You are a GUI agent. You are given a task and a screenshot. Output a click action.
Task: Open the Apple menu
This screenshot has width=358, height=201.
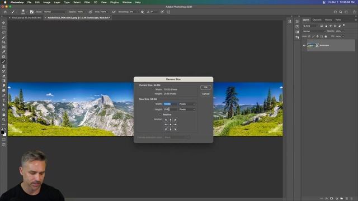[x=5, y=2]
